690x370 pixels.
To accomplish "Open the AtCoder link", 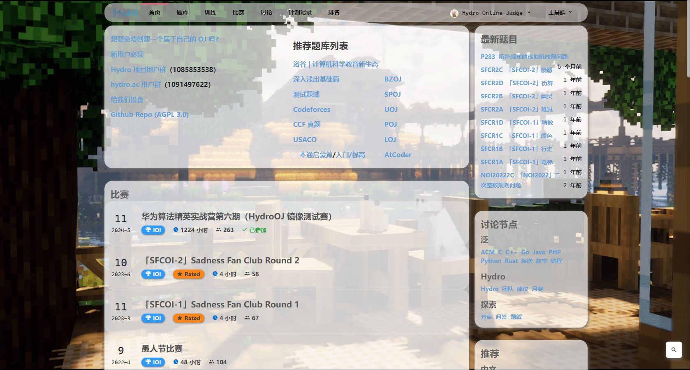I will pos(398,155).
